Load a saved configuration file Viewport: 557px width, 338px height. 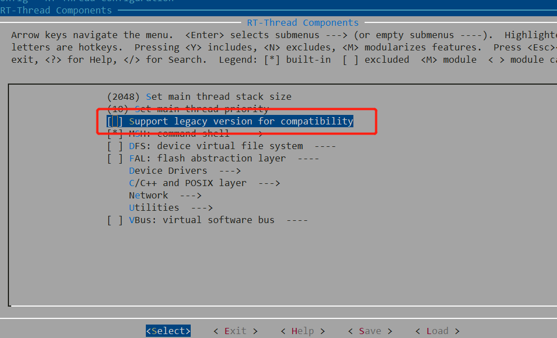point(438,331)
